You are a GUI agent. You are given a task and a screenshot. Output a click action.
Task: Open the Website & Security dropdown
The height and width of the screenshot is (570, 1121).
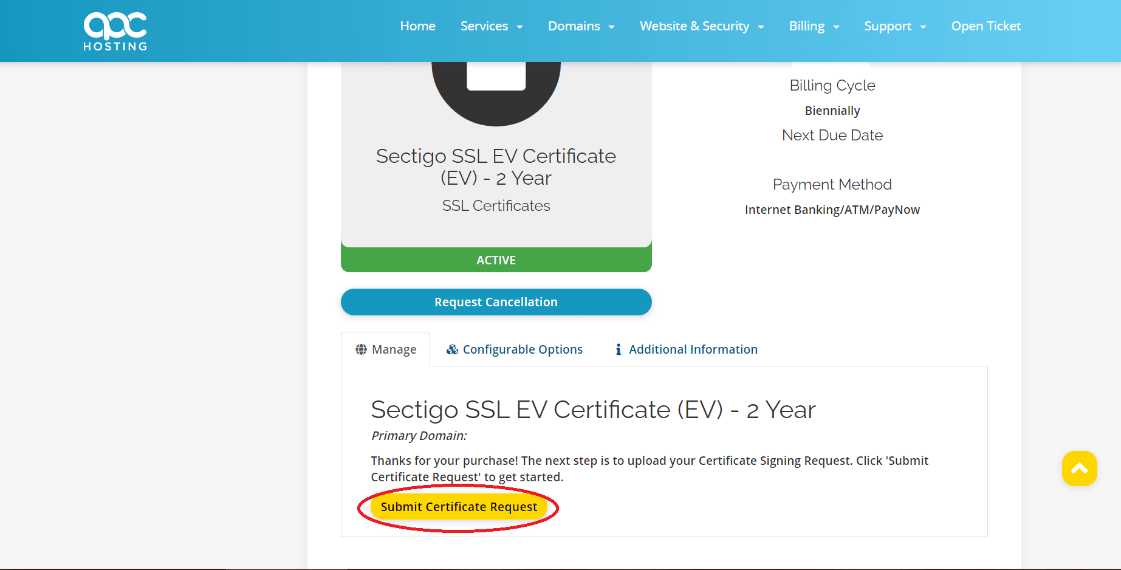pyautogui.click(x=702, y=26)
